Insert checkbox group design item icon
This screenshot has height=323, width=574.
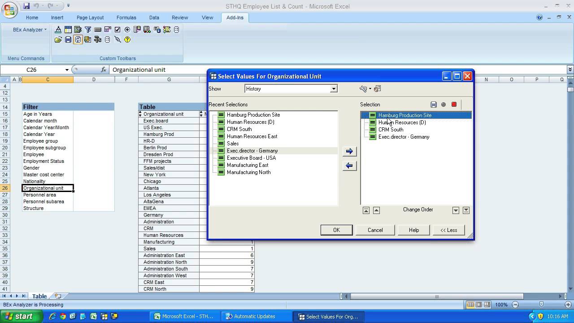[117, 30]
